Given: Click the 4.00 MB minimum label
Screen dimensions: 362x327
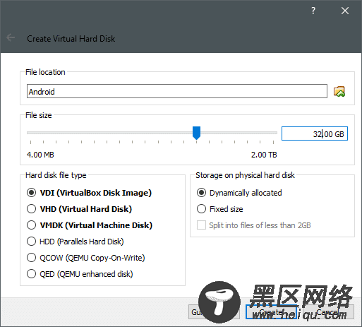Looking at the screenshot, I should [x=40, y=155].
